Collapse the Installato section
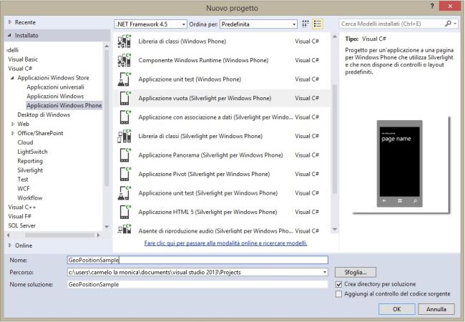This screenshot has height=322, width=465. [10, 35]
